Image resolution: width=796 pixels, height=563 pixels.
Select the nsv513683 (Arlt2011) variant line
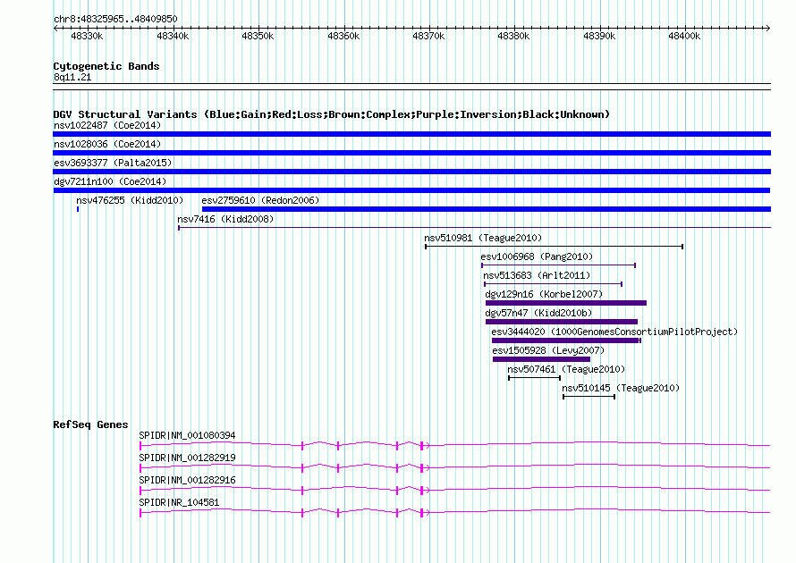click(x=553, y=284)
